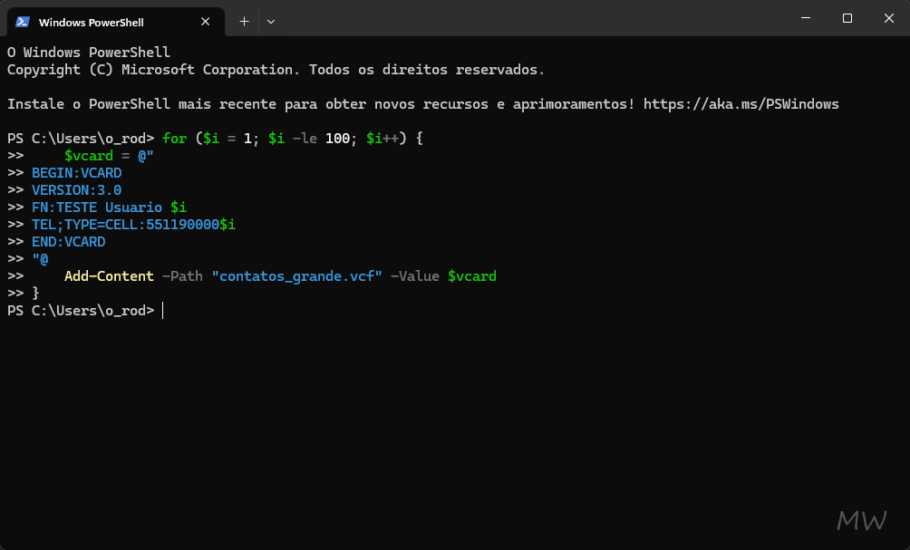Minimize the terminal window
The width and height of the screenshot is (910, 550).
806,18
